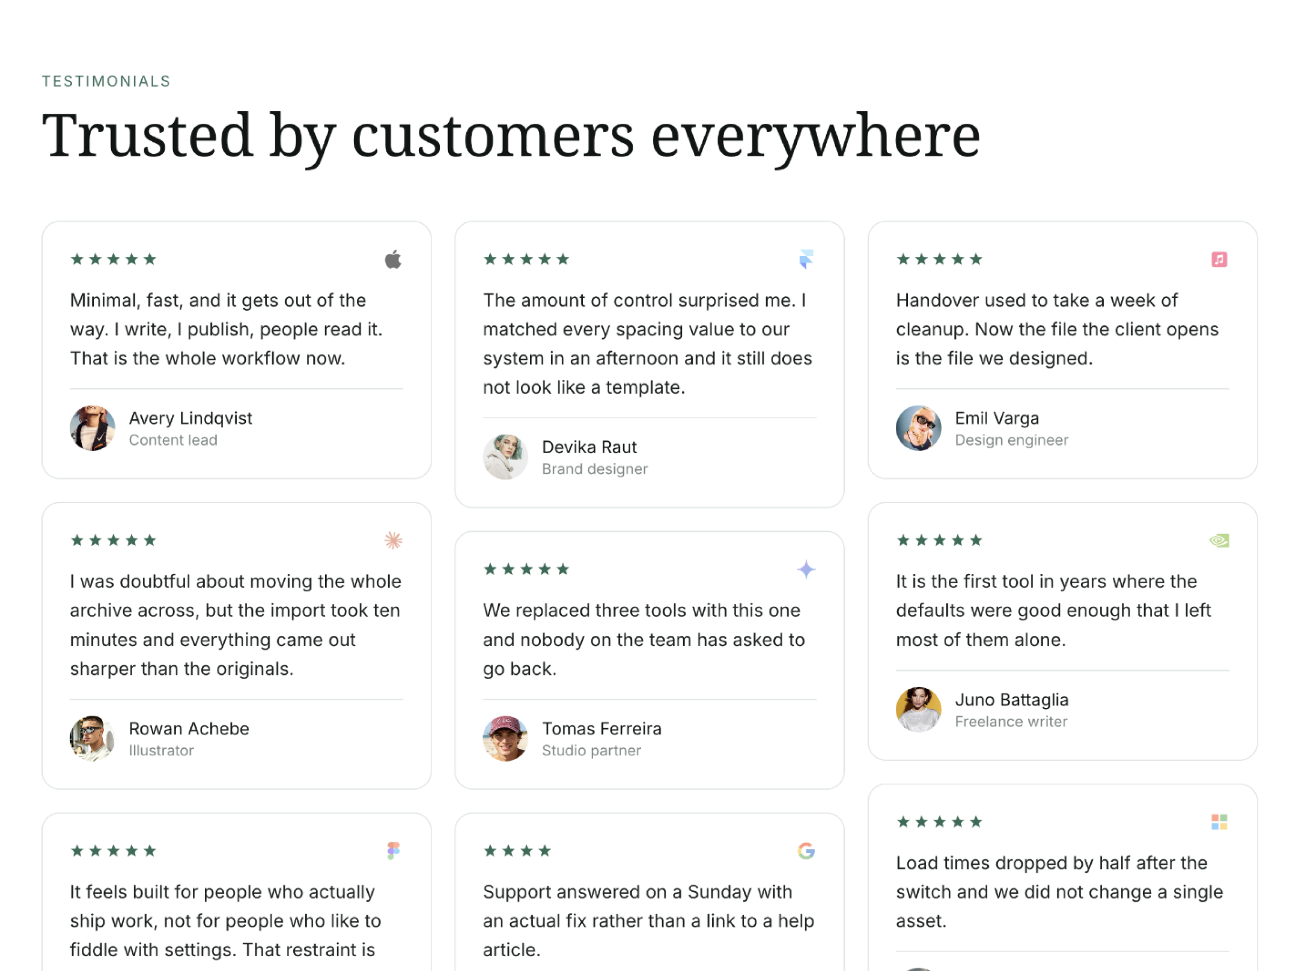Click Devika Raut's avatar photo
The height and width of the screenshot is (971, 1294).
505,456
